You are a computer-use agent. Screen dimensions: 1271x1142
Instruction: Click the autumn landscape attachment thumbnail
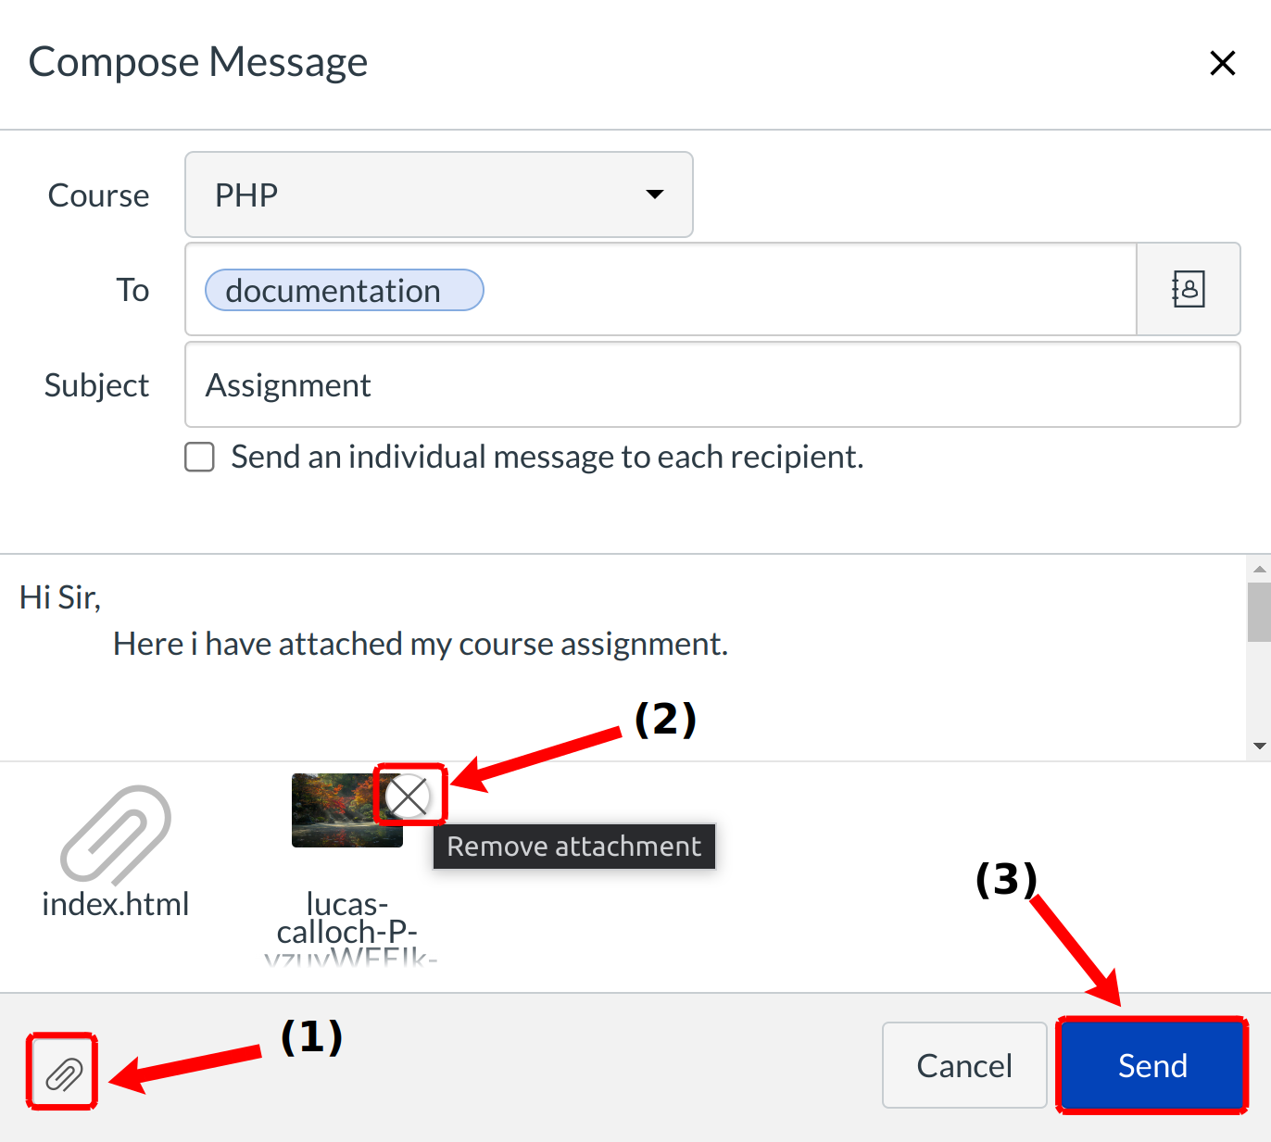coord(335,811)
